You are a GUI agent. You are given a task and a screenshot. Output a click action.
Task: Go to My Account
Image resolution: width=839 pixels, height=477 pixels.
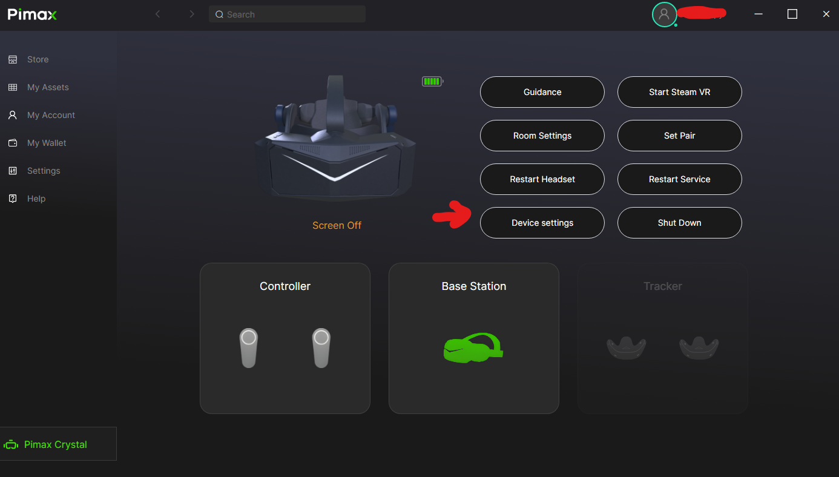click(x=51, y=115)
